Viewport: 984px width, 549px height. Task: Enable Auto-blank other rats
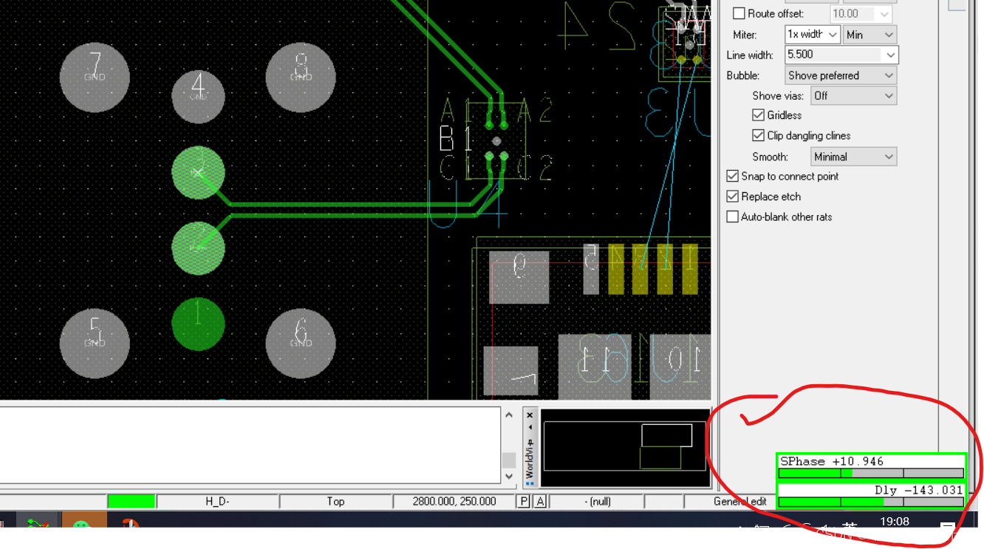point(732,216)
